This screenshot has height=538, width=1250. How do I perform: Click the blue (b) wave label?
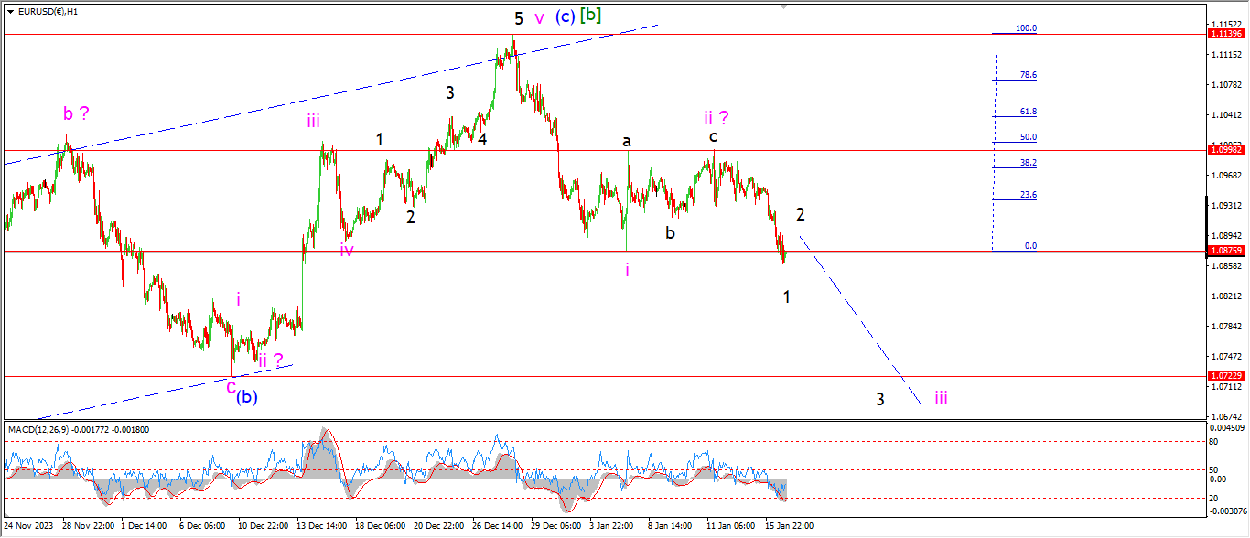coord(246,397)
